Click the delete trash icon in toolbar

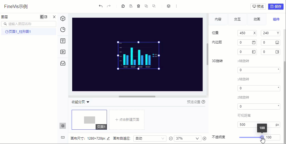tap(138, 6)
